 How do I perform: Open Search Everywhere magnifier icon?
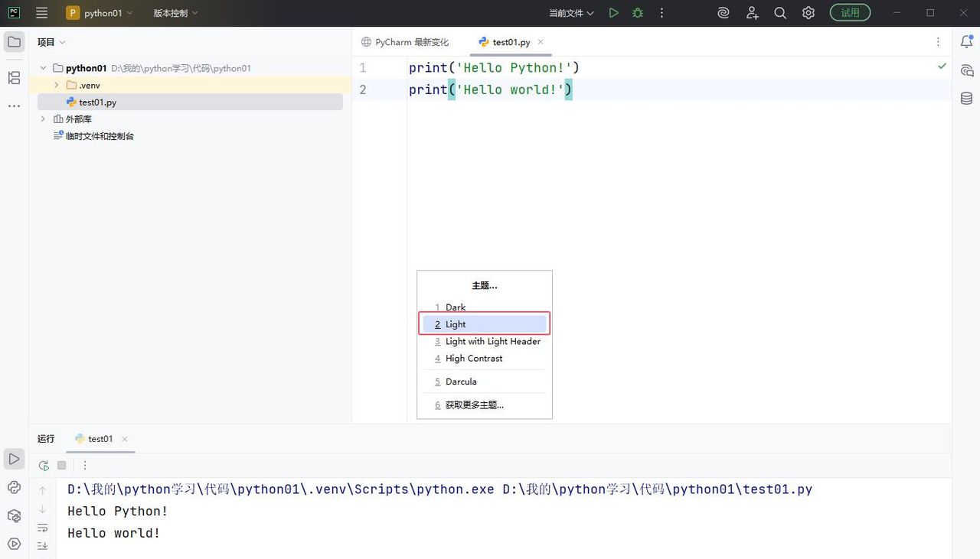coord(780,13)
